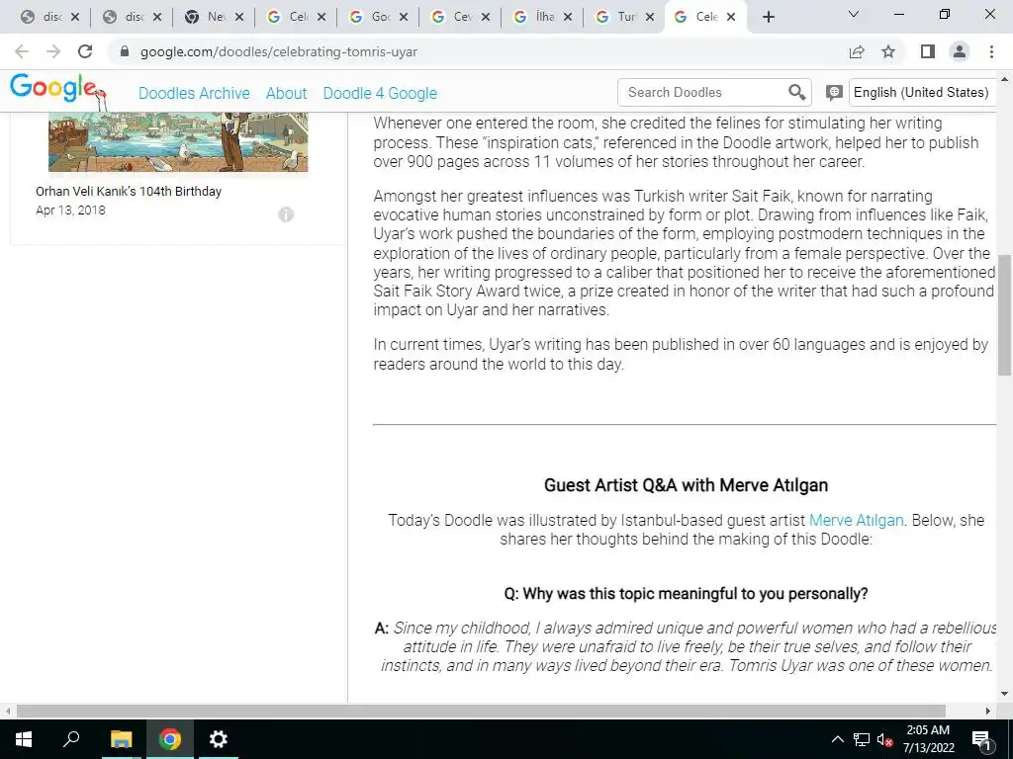1013x759 pixels.
Task: Click Chrome icon in taskbar
Action: point(170,739)
